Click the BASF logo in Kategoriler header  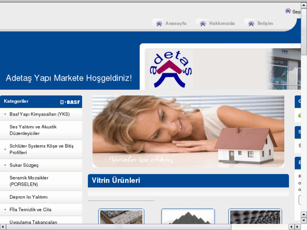click(70, 102)
